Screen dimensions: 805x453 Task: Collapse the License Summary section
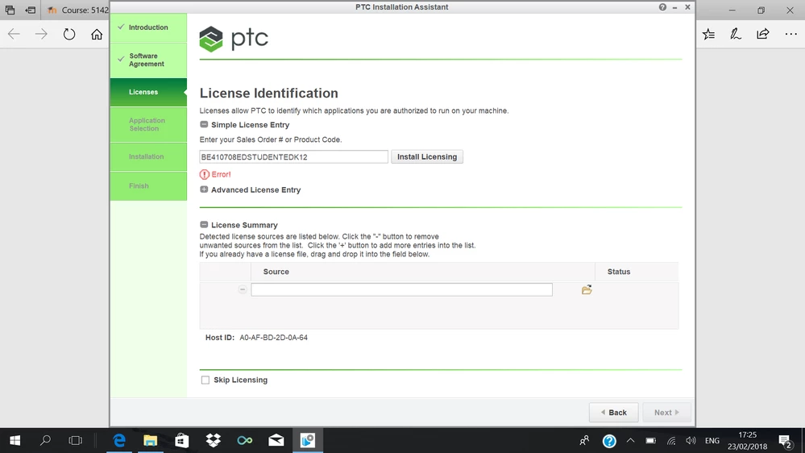point(204,224)
